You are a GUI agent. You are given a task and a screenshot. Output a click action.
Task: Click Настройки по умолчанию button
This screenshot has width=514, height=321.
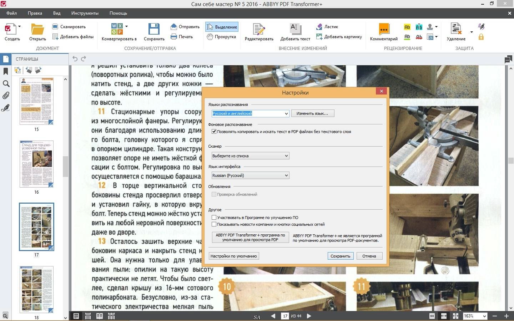(234, 256)
